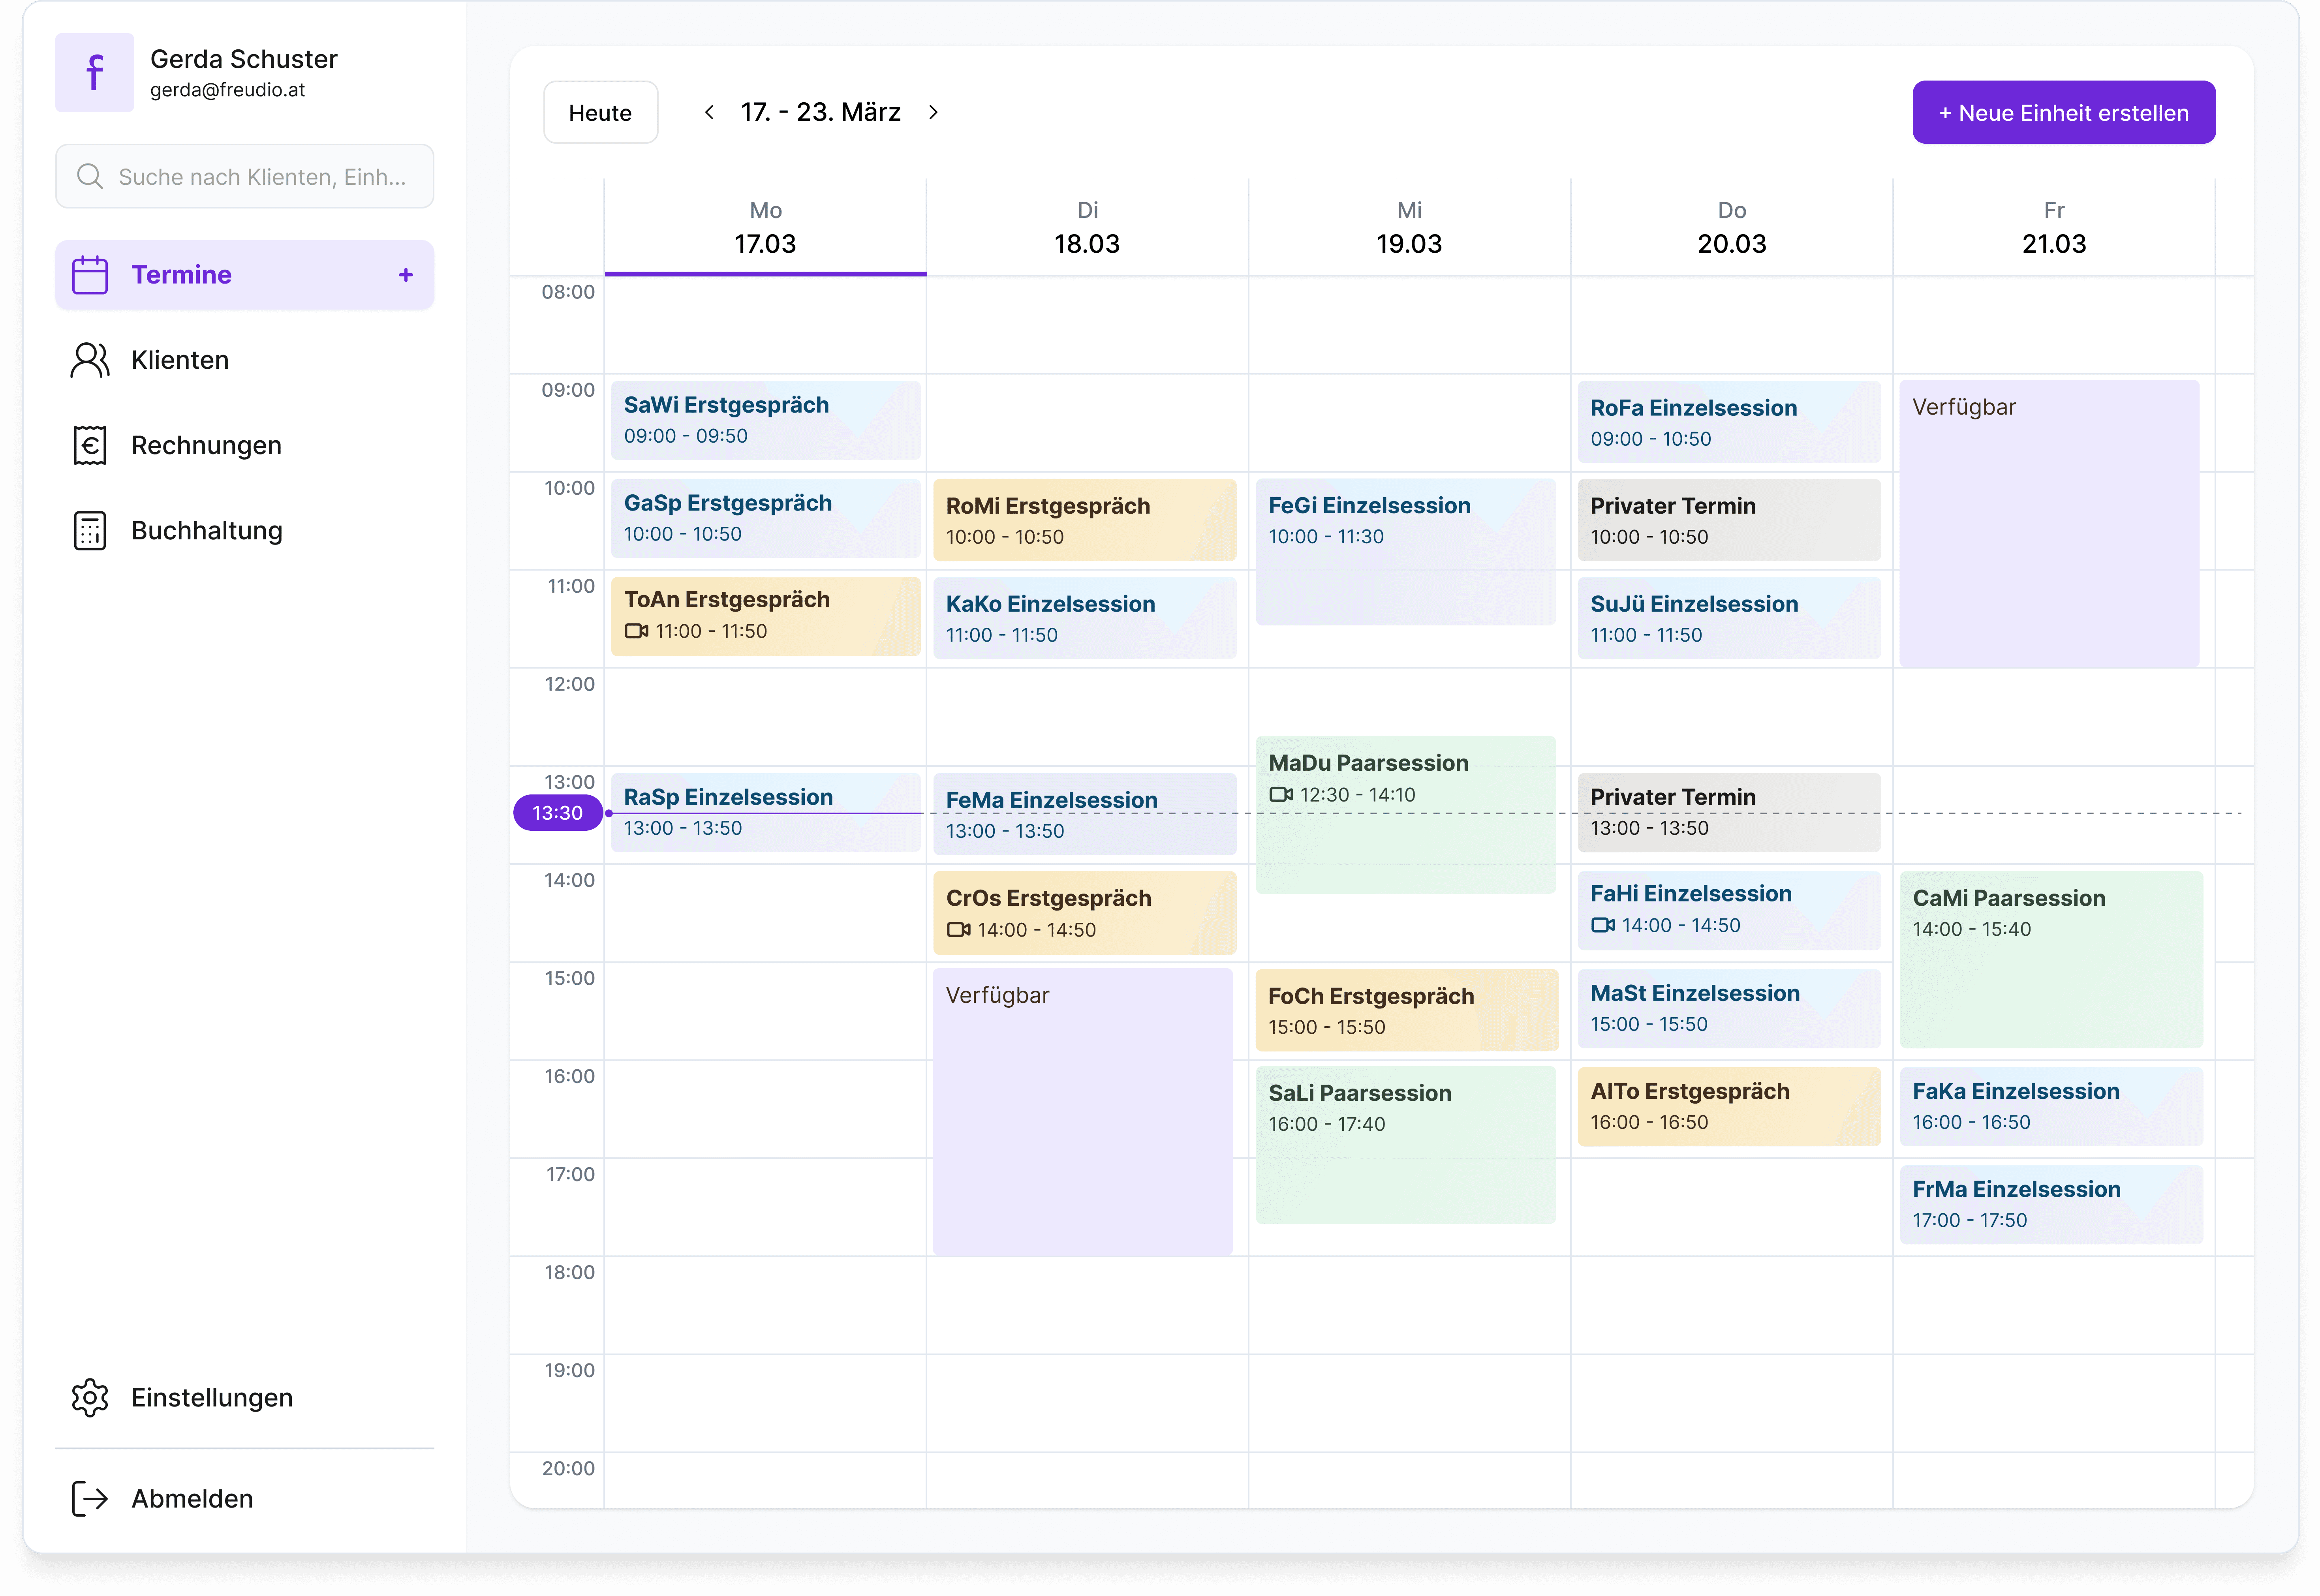Screen dimensions: 2320x1596
Task: Open ToAn Erstgespräch appointment
Action: click(766, 616)
